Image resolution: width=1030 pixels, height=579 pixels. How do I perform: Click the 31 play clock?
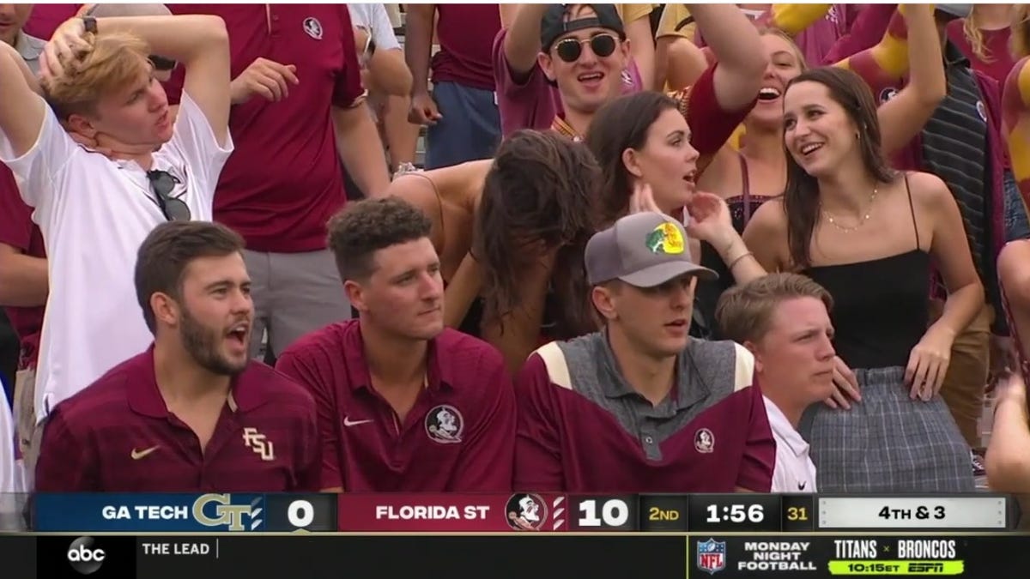tap(797, 513)
